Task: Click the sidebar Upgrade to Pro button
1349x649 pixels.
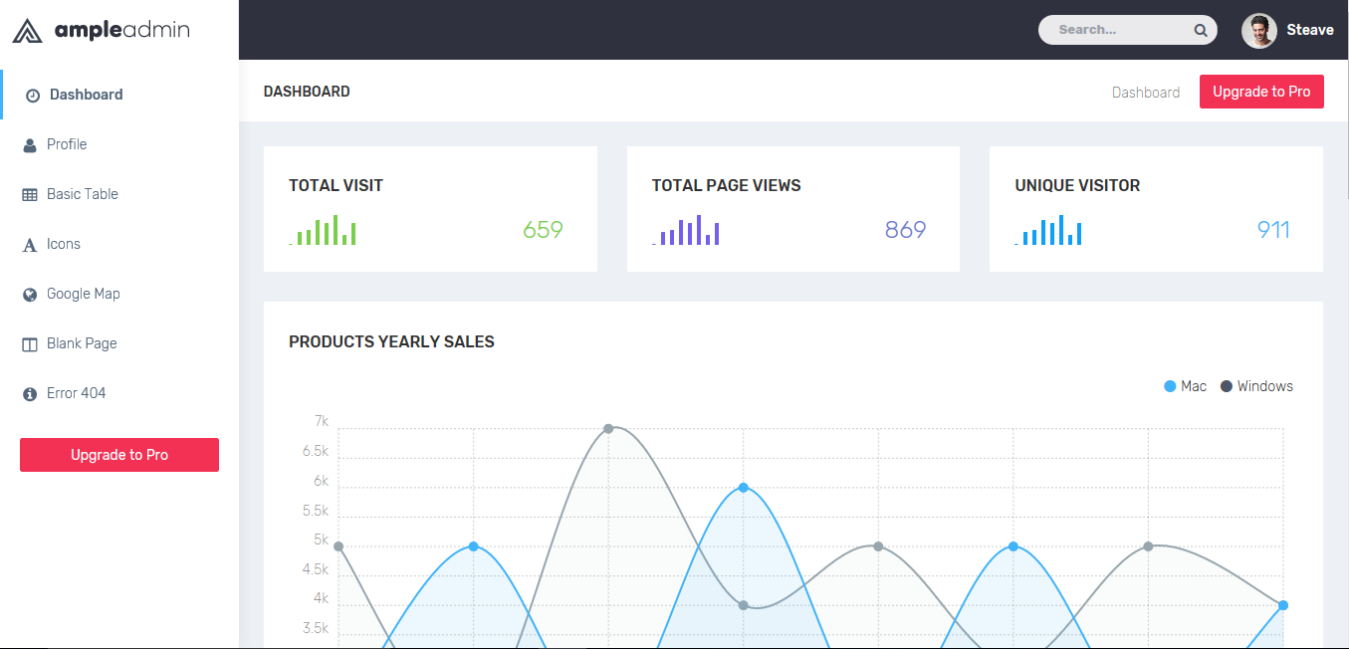Action: [119, 455]
